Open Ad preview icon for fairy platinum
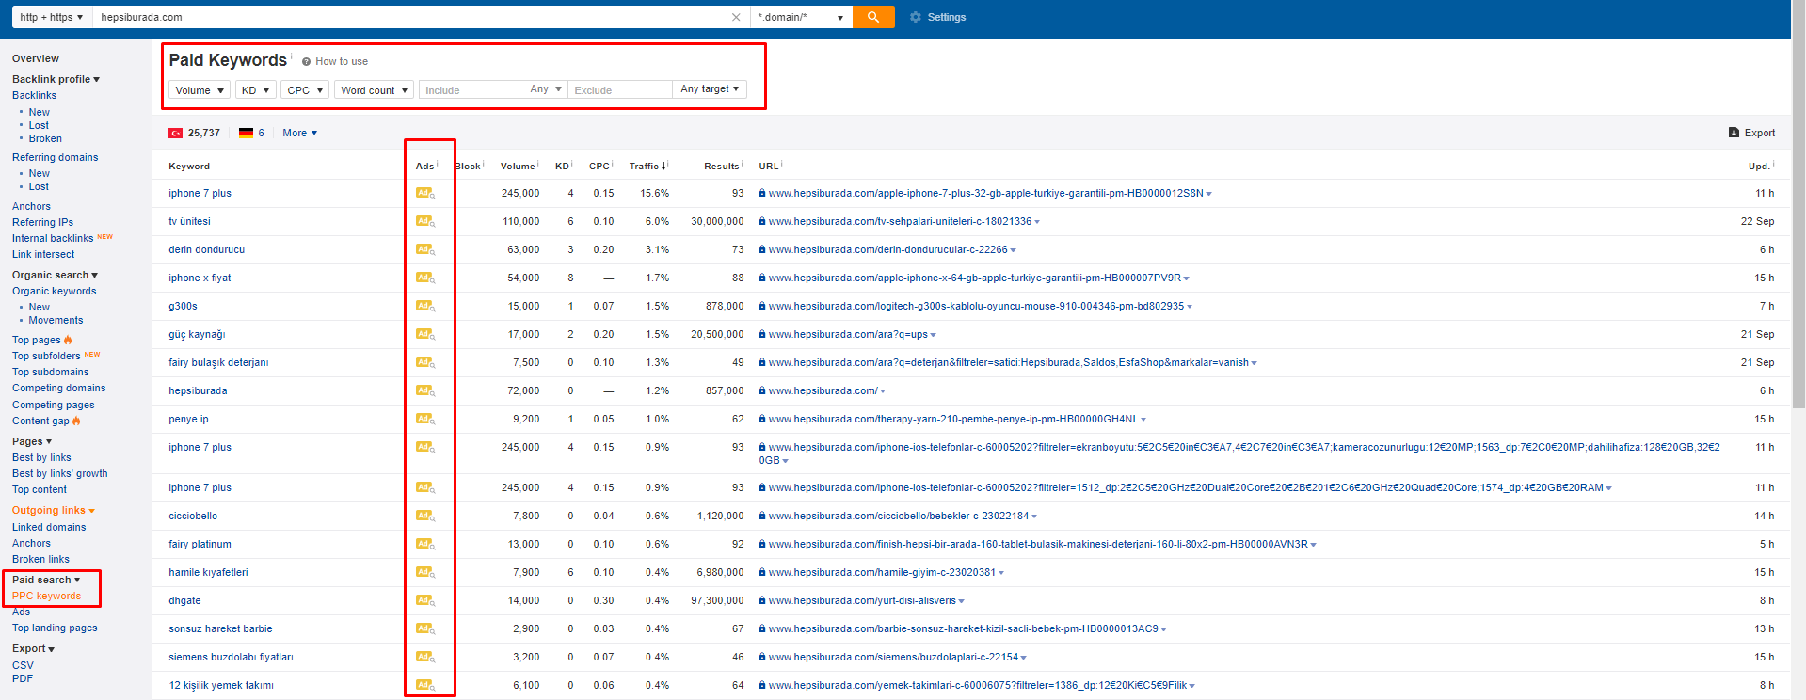This screenshot has height=700, width=1806. click(425, 544)
